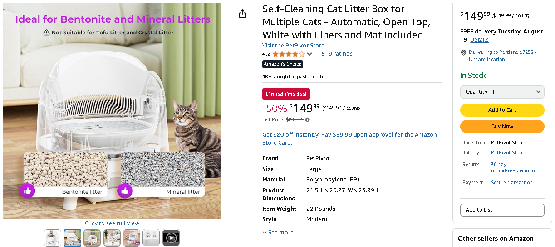Open the 519 ratings link
This screenshot has width=555, height=247.
coord(337,54)
